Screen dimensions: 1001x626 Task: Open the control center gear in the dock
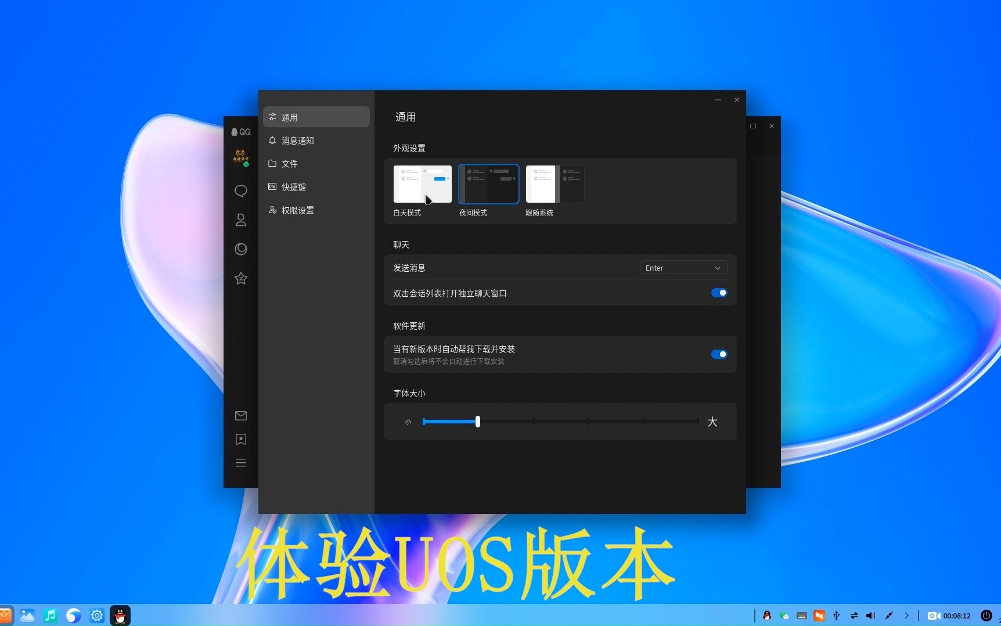[97, 616]
